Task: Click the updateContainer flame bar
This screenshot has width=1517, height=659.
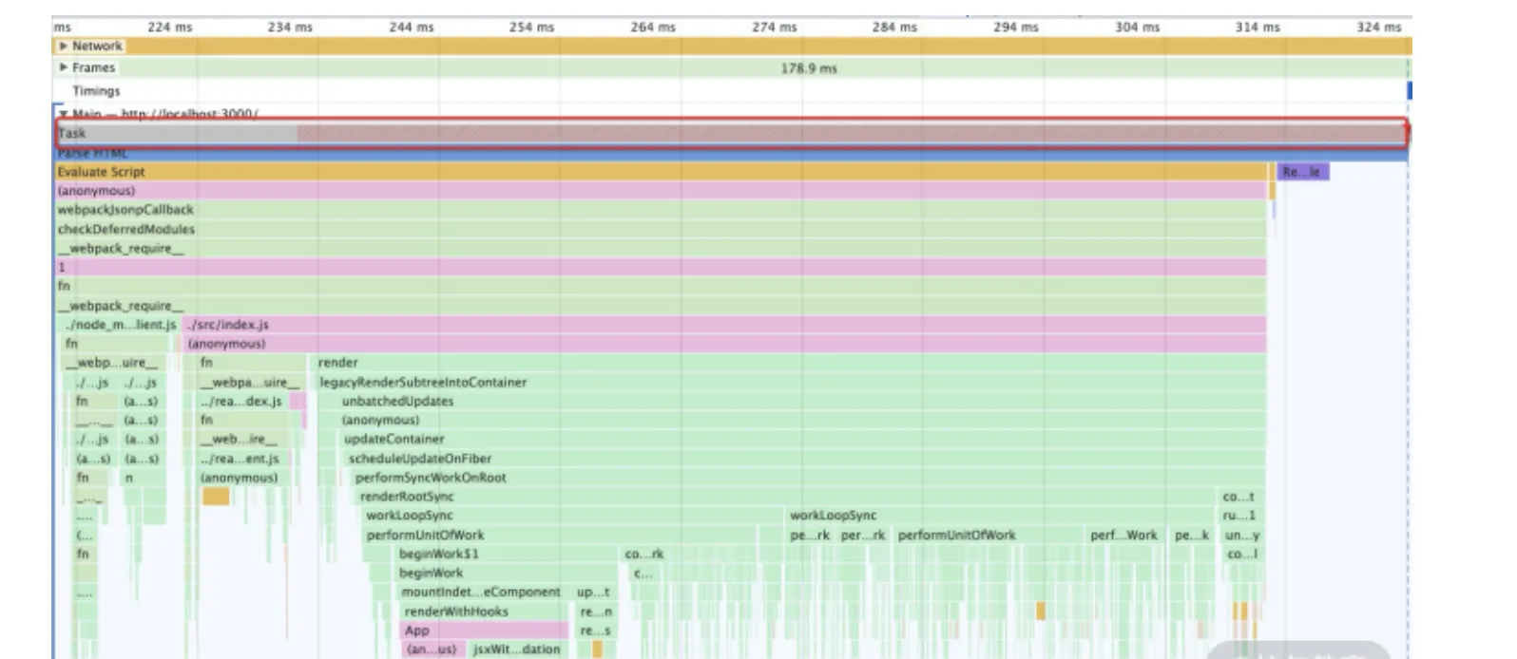Action: tap(394, 440)
